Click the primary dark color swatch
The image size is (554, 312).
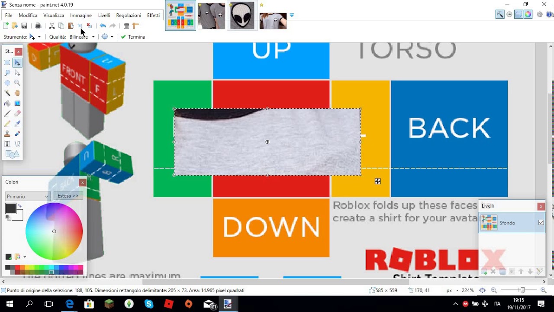point(11,208)
